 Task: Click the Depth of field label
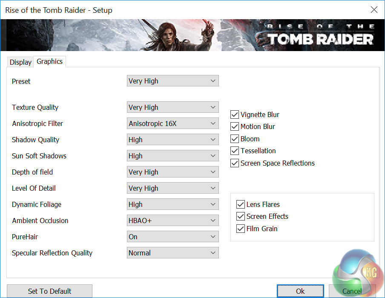pos(32,172)
